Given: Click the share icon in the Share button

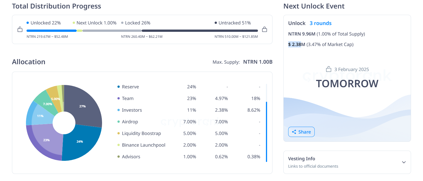Looking at the screenshot, I should [294, 132].
